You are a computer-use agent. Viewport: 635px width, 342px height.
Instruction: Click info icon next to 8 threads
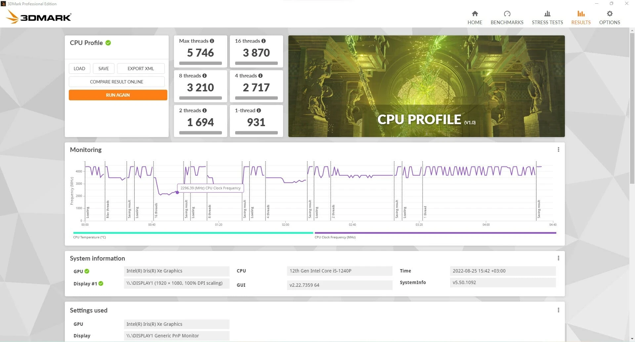click(205, 76)
